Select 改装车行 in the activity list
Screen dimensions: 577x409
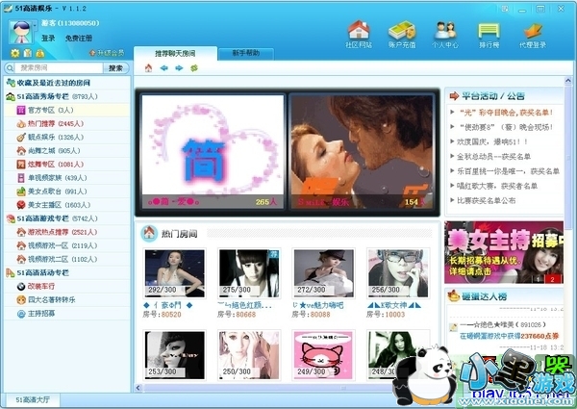pyautogui.click(x=67, y=287)
